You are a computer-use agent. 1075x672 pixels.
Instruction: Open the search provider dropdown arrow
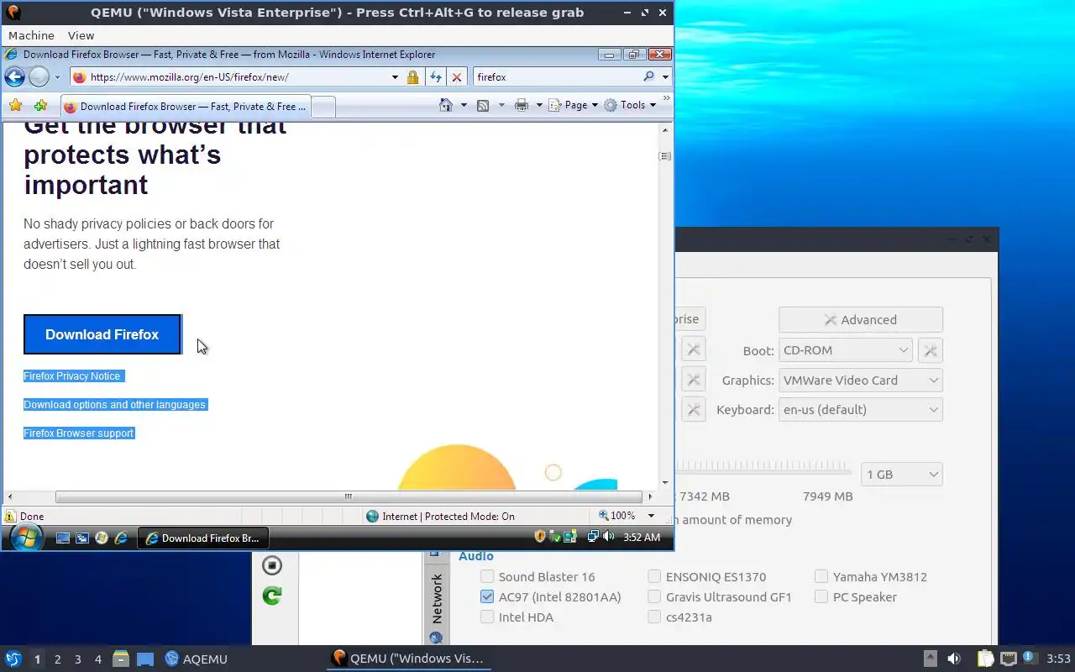(x=665, y=77)
